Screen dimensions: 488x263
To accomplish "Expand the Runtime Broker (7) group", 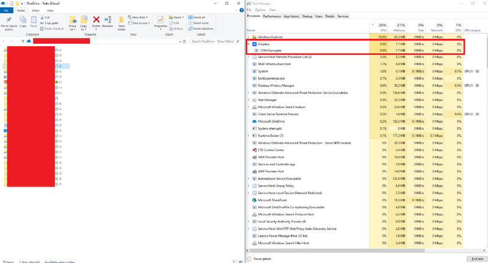I will [248, 136].
